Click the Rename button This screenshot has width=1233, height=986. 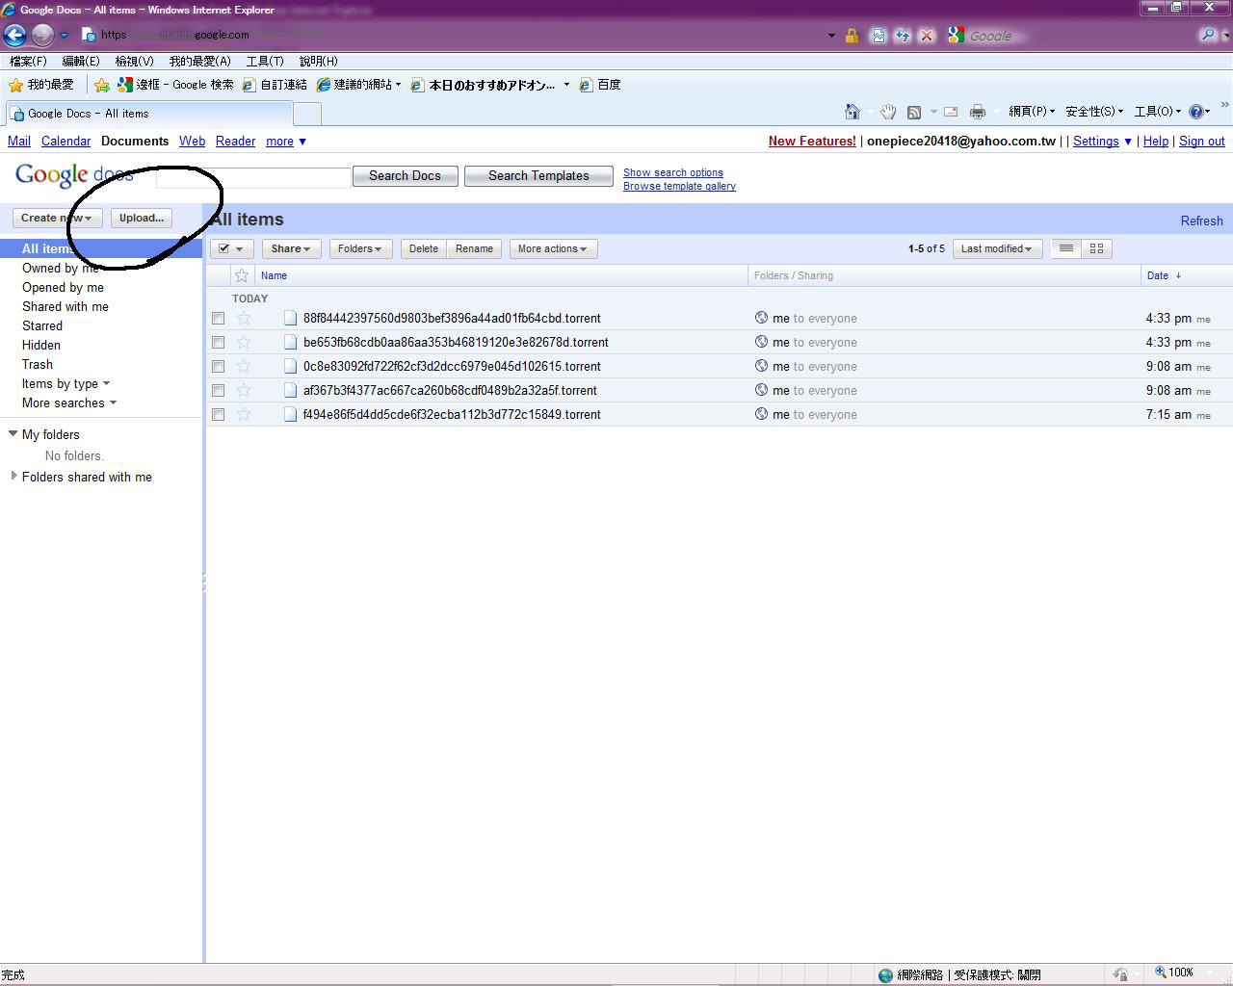(474, 248)
